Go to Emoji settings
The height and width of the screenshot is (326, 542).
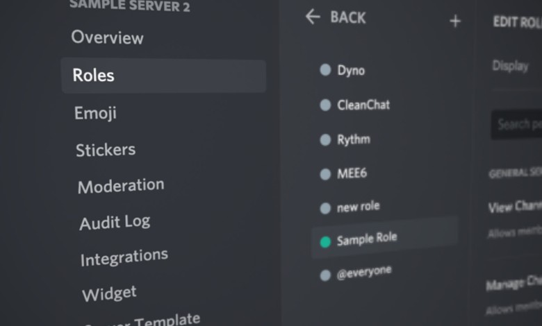pyautogui.click(x=96, y=113)
